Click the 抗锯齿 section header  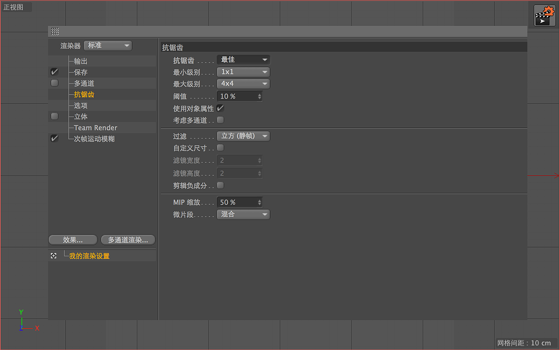[x=344, y=47]
